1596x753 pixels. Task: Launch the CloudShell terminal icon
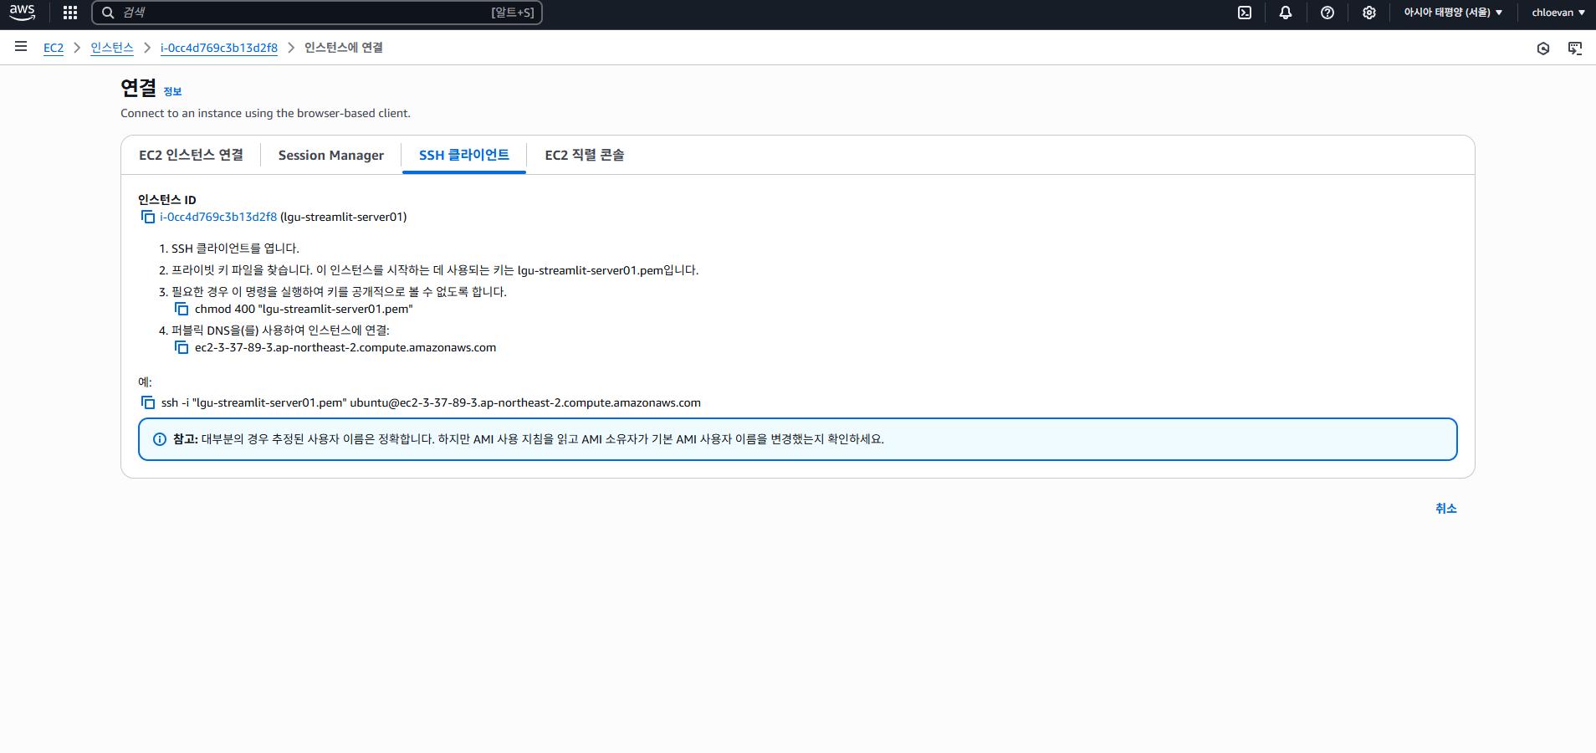tap(1245, 13)
